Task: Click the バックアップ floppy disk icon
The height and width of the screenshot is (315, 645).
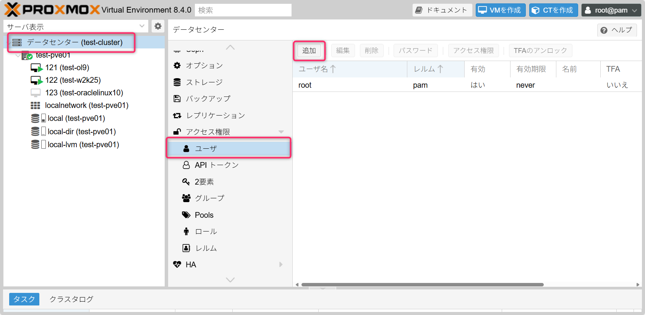Action: click(177, 99)
